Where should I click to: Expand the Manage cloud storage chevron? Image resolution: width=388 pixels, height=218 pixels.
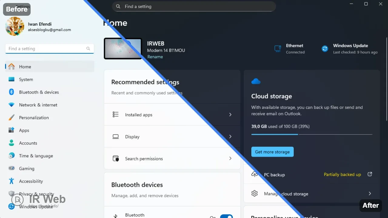click(x=370, y=193)
